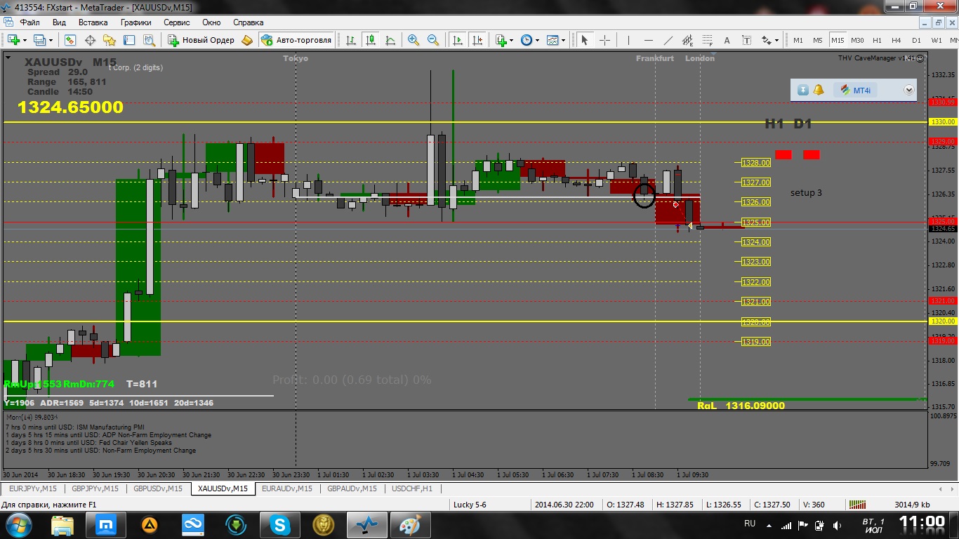The image size is (959, 539).
Task: Open MetaEditor yellow book icon
Action: tap(247, 40)
